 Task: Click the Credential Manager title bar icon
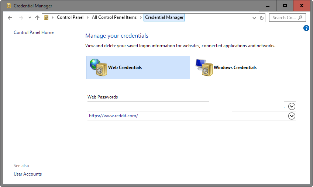[9, 6]
